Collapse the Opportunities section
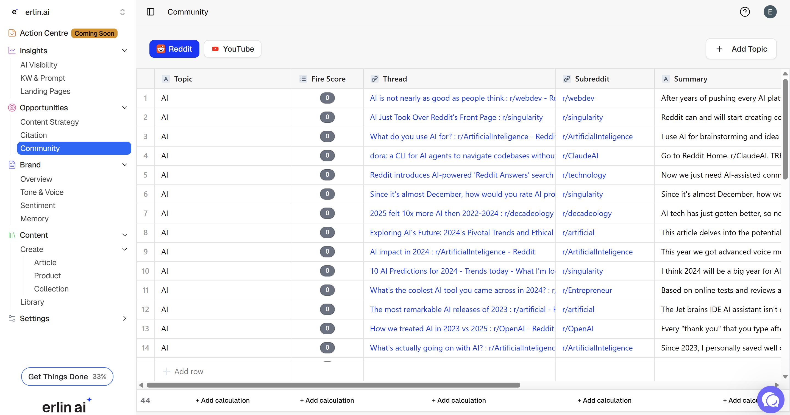Image resolution: width=790 pixels, height=415 pixels. coord(124,108)
